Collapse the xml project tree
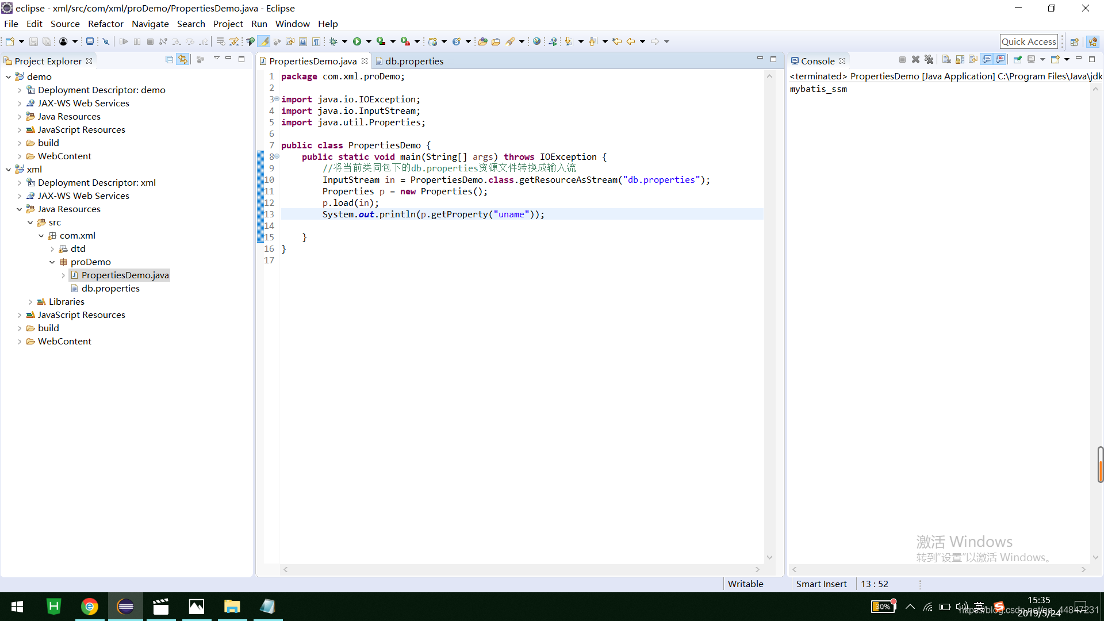Image resolution: width=1104 pixels, height=621 pixels. click(x=8, y=170)
